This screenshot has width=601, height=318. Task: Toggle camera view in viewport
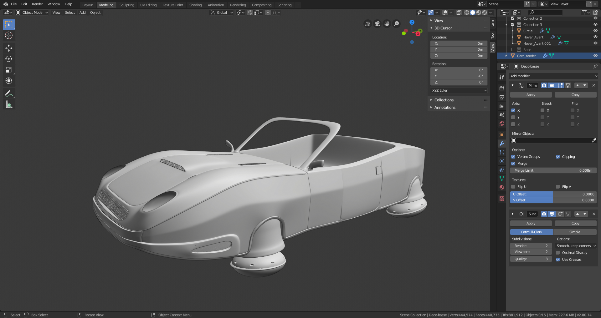(x=377, y=24)
